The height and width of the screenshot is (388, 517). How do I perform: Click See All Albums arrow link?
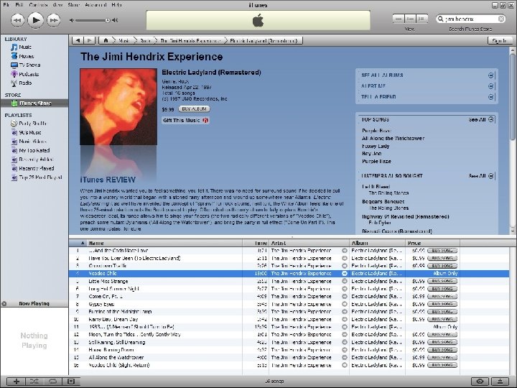(x=491, y=75)
